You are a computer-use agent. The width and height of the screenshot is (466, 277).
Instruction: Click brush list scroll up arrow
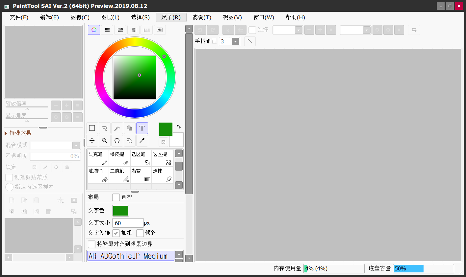pos(179,153)
